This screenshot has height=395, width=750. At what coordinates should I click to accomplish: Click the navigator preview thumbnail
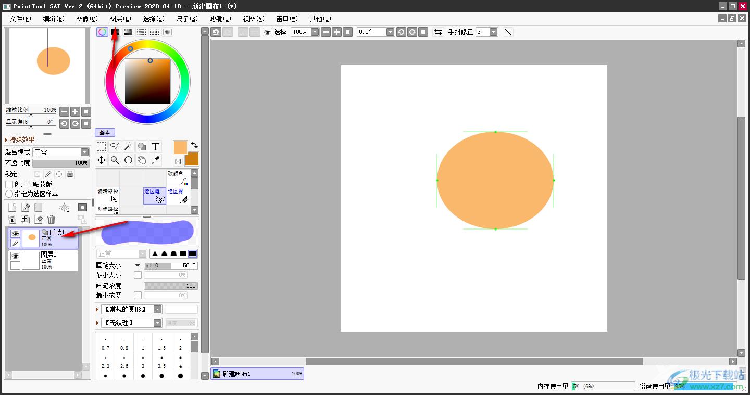point(47,66)
